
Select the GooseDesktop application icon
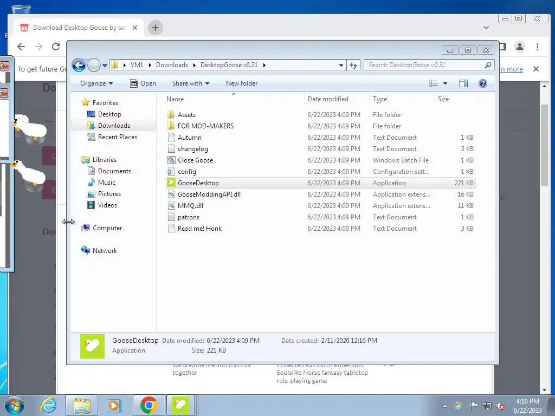tap(171, 183)
